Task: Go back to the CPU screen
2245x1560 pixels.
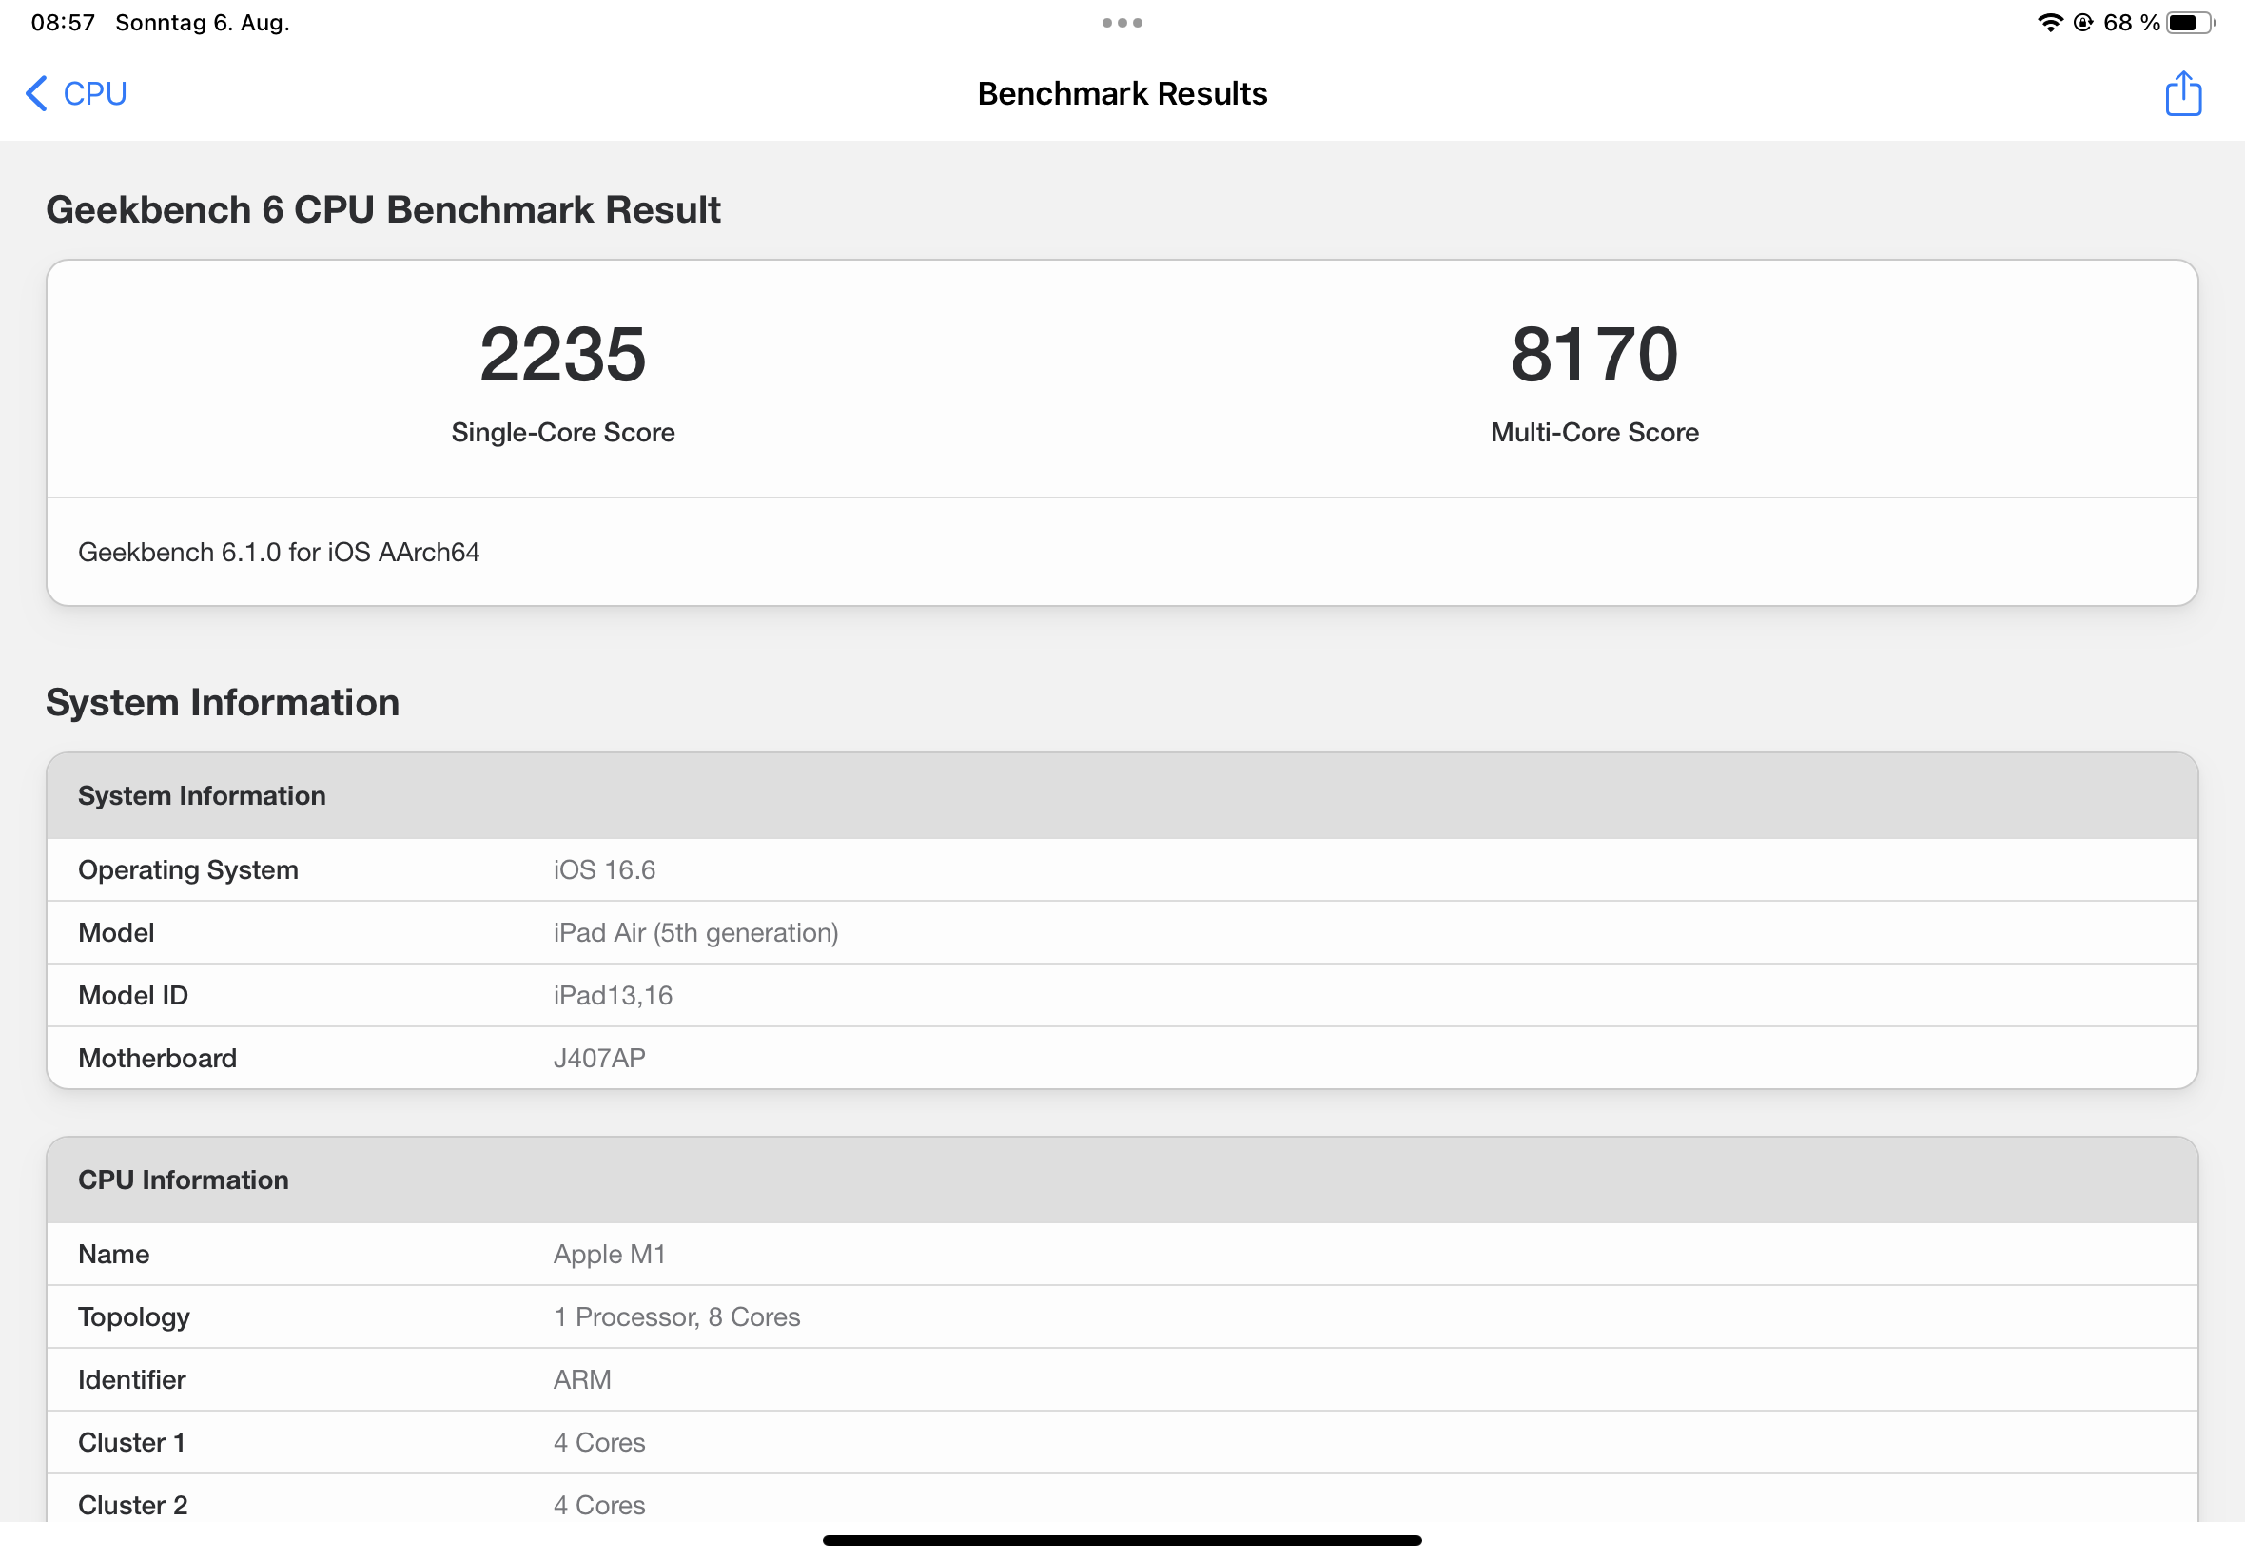Action: pos(94,94)
